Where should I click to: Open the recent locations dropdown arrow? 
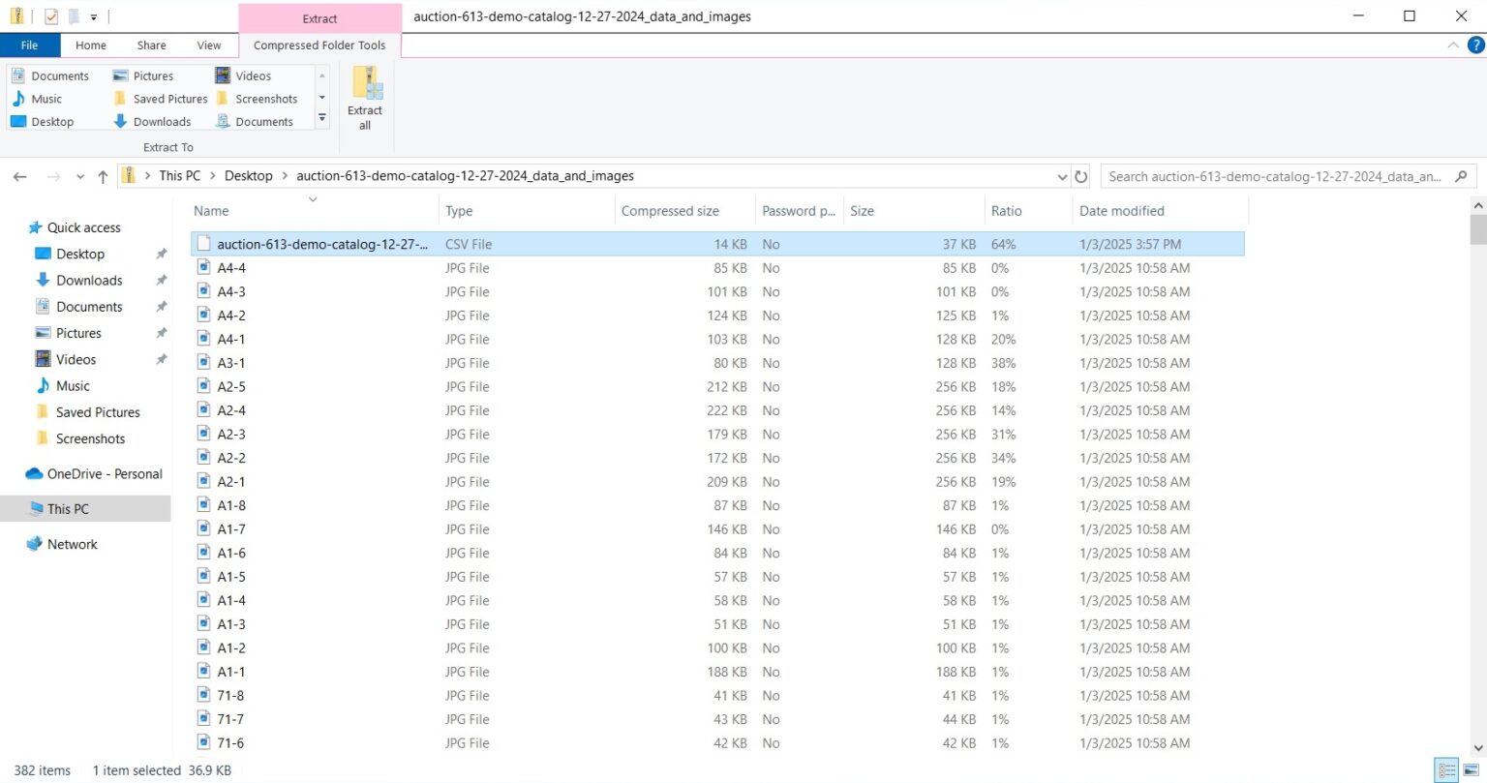click(80, 176)
